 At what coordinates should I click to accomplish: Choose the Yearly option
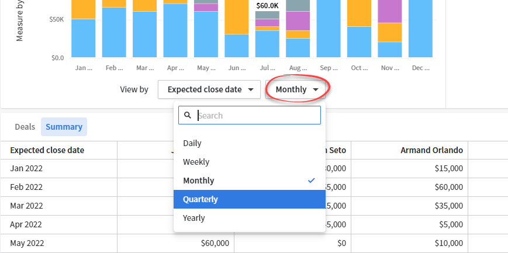pyautogui.click(x=250, y=218)
